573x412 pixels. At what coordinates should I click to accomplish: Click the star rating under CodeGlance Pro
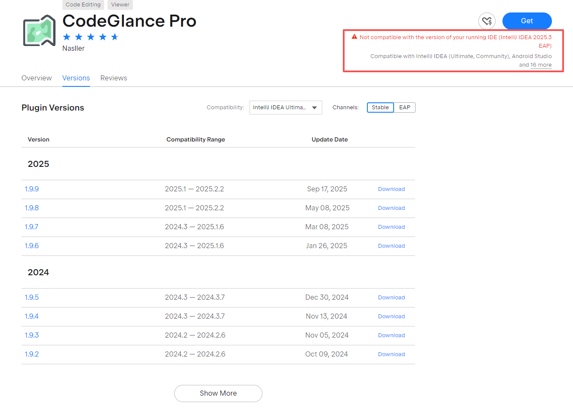coord(90,37)
